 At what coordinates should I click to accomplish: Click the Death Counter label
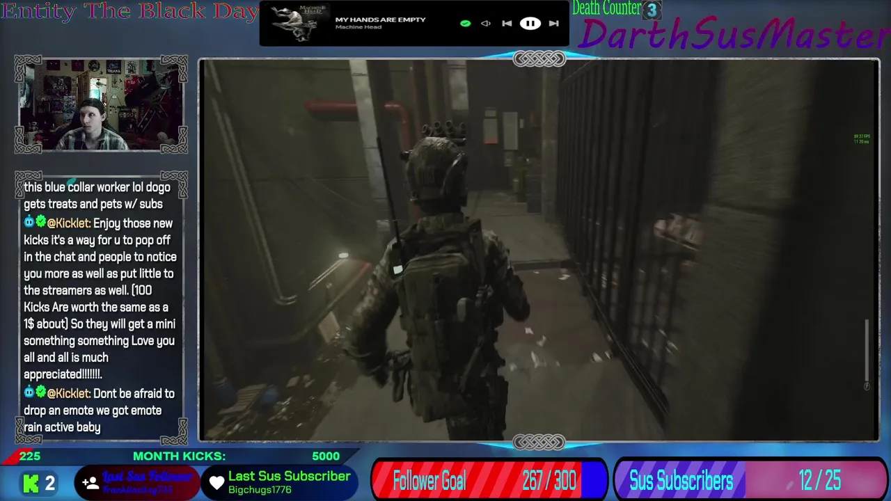click(606, 8)
